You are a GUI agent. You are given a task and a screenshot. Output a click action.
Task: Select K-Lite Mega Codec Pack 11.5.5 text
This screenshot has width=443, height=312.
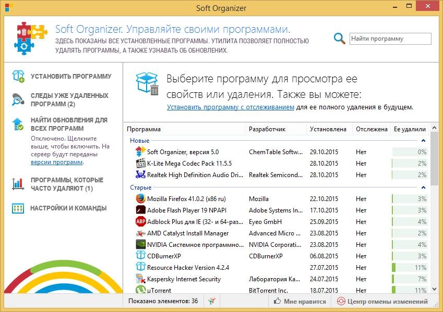[189, 164]
